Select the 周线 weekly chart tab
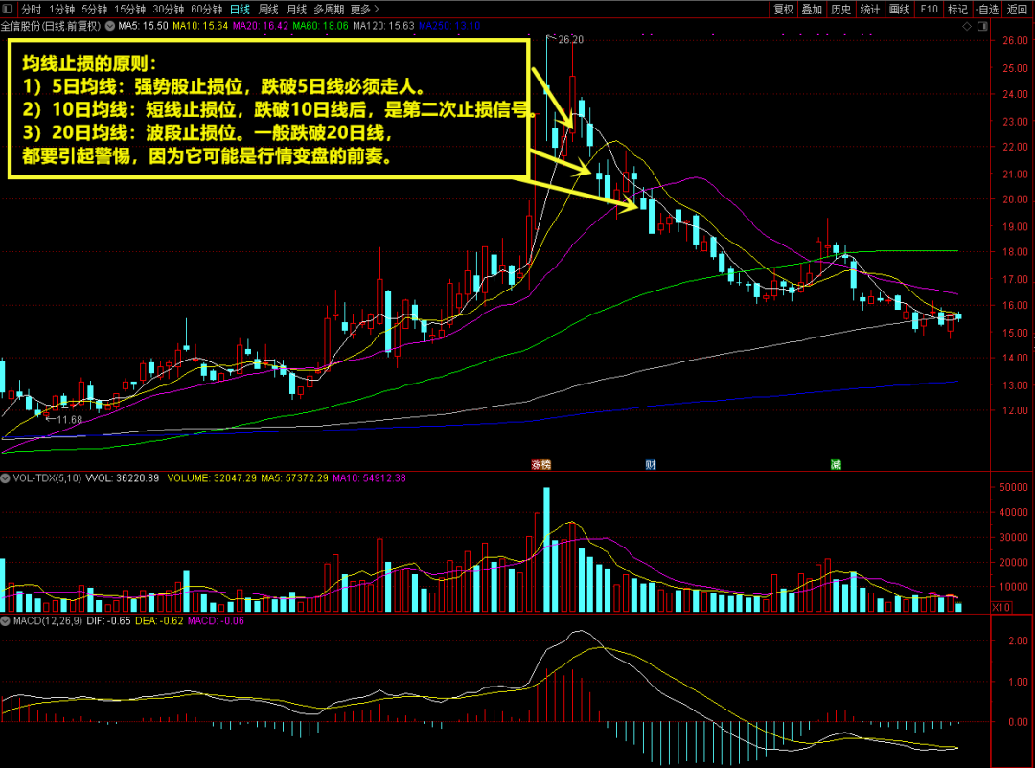The width and height of the screenshot is (1035, 768). 269,9
